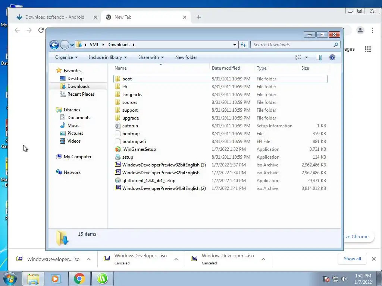Select the langpacks folder
Image resolution: width=382 pixels, height=286 pixels.
220,94
